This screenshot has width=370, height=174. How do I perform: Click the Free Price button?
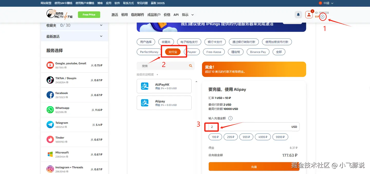(89, 15)
